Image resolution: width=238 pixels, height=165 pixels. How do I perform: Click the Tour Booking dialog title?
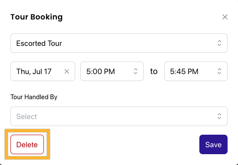[x=36, y=17]
